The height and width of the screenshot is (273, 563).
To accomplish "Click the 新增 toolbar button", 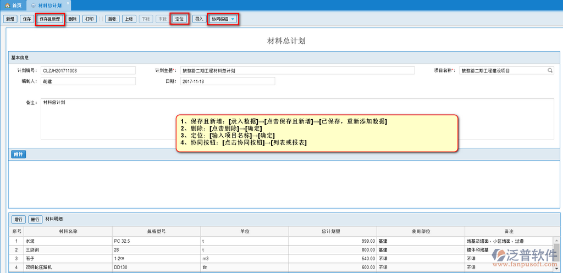I will [10, 19].
